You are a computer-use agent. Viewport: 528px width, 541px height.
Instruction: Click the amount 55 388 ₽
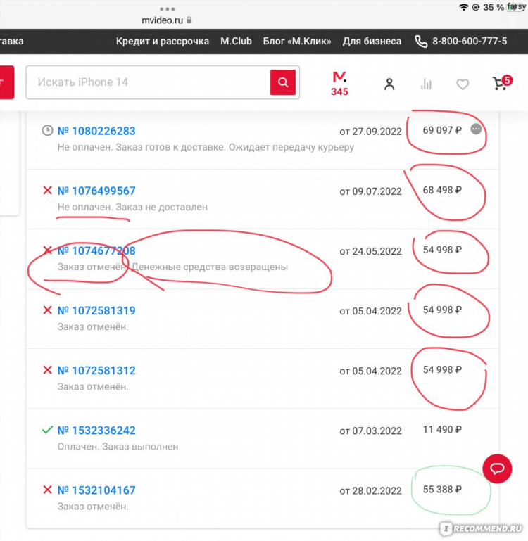442,489
